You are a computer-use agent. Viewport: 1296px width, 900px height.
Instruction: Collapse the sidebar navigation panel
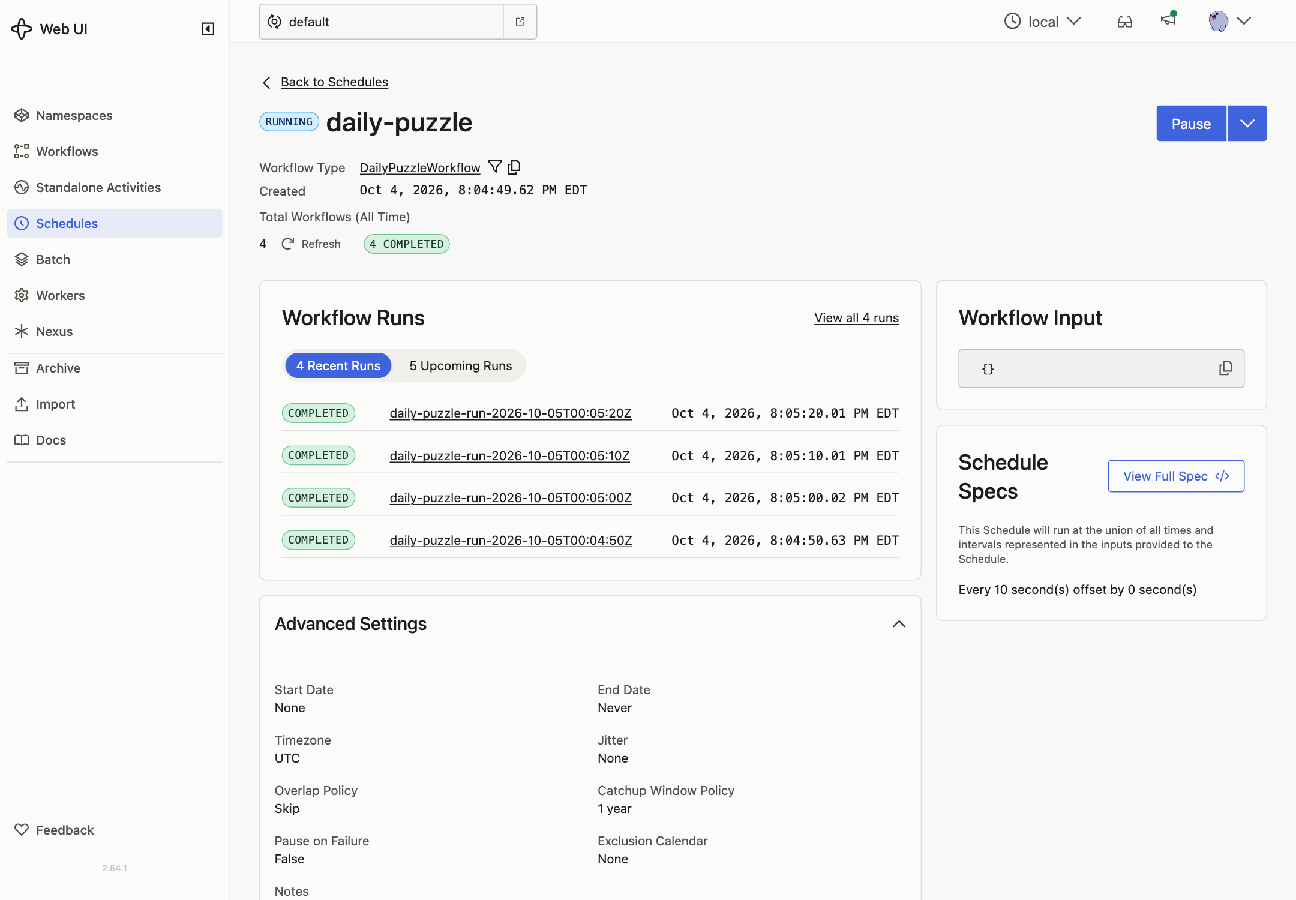click(x=208, y=29)
